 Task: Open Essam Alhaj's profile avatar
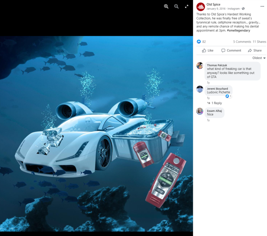pyautogui.click(x=200, y=111)
